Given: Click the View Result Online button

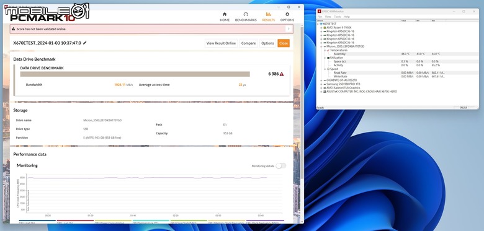Looking at the screenshot, I should coord(221,43).
